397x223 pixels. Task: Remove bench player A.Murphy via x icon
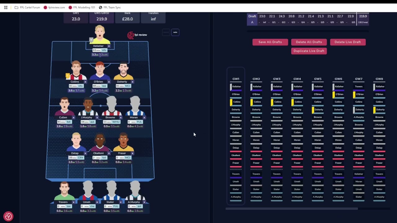click(144, 202)
